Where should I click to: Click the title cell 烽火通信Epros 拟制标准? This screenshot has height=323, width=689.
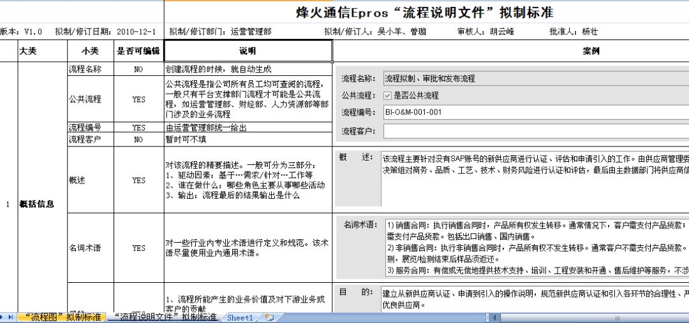pyautogui.click(x=426, y=13)
